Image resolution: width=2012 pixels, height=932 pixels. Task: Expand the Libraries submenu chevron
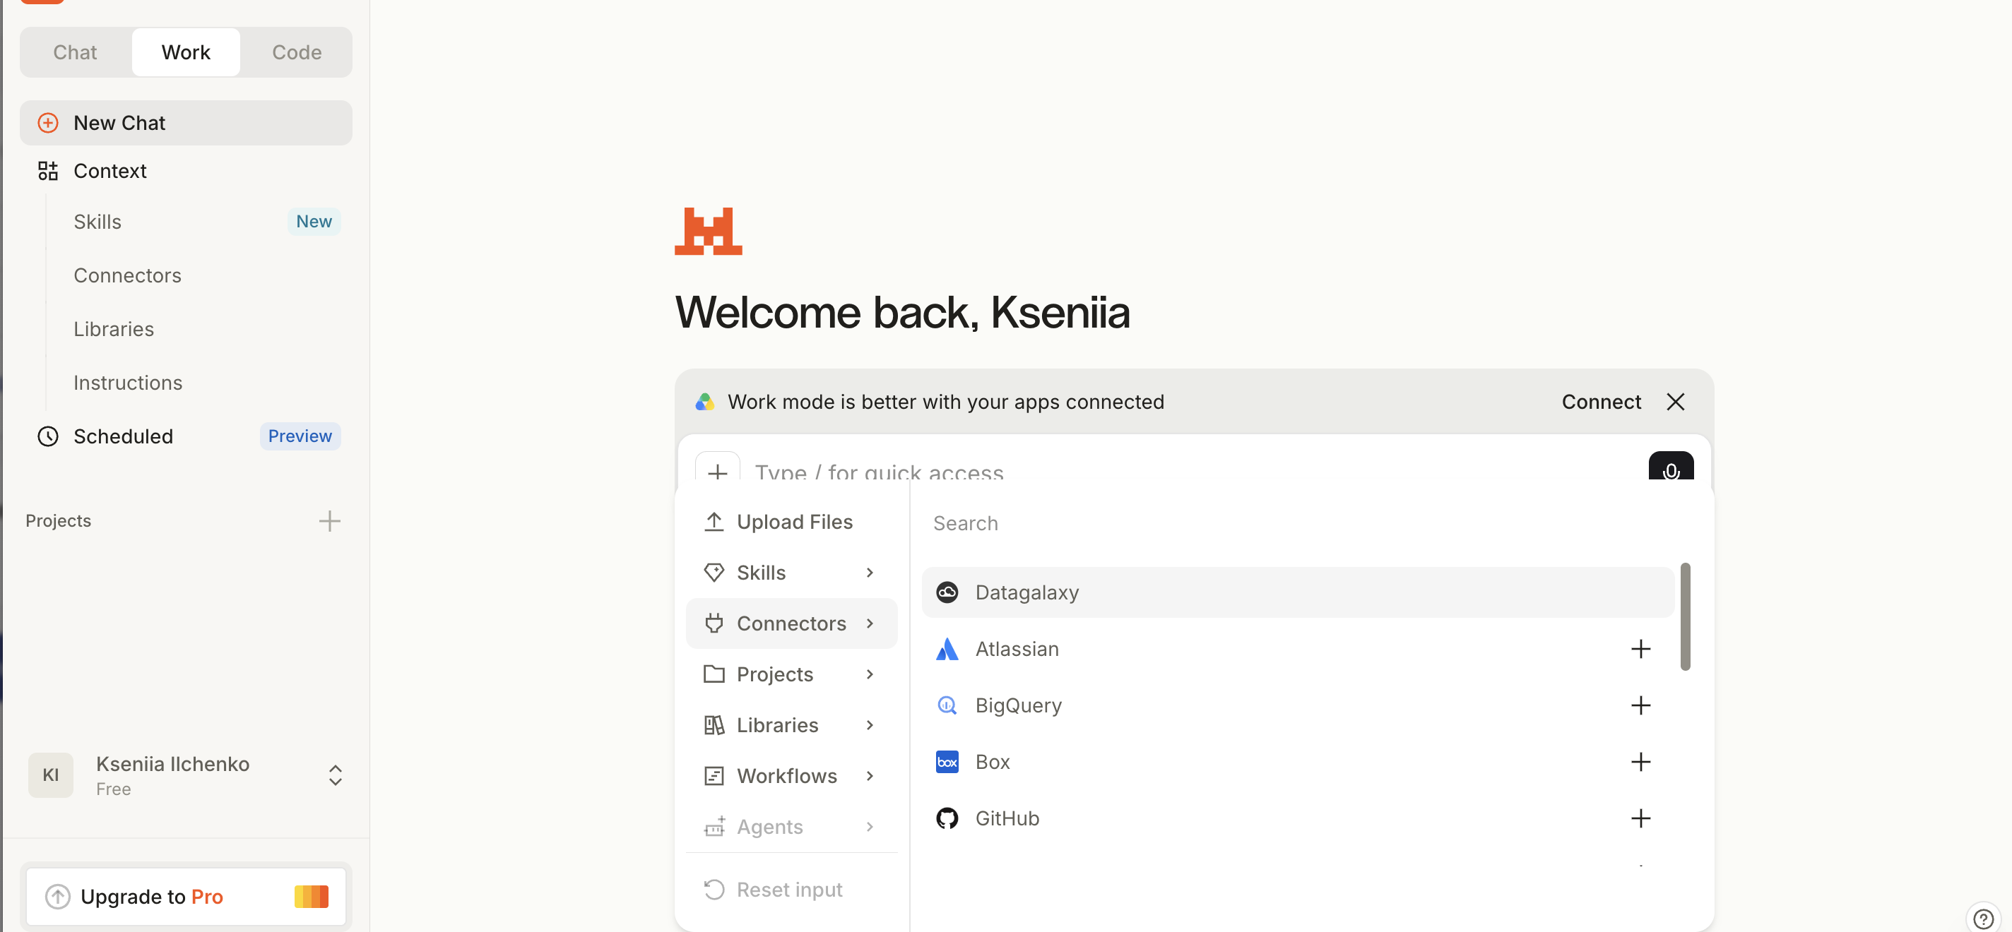(x=870, y=725)
